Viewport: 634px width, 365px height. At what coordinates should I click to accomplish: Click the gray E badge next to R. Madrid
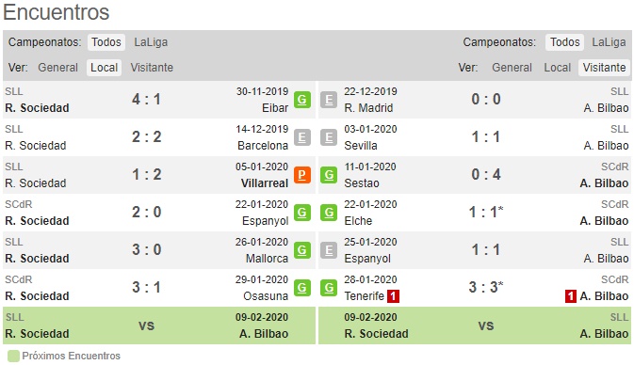[x=329, y=100]
